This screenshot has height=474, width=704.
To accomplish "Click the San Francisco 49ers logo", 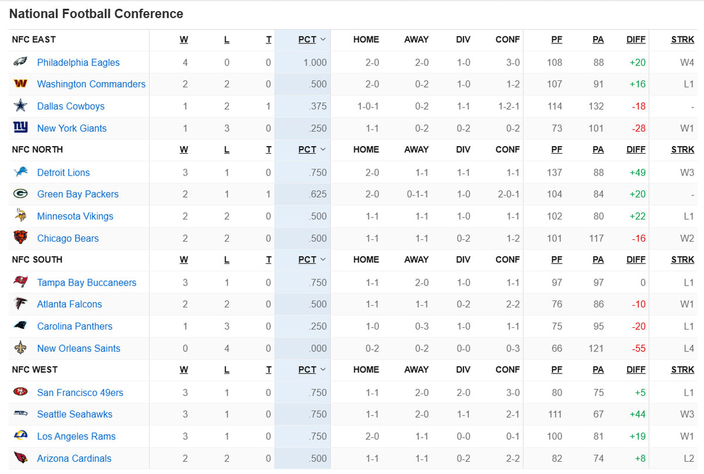I will coord(21,392).
